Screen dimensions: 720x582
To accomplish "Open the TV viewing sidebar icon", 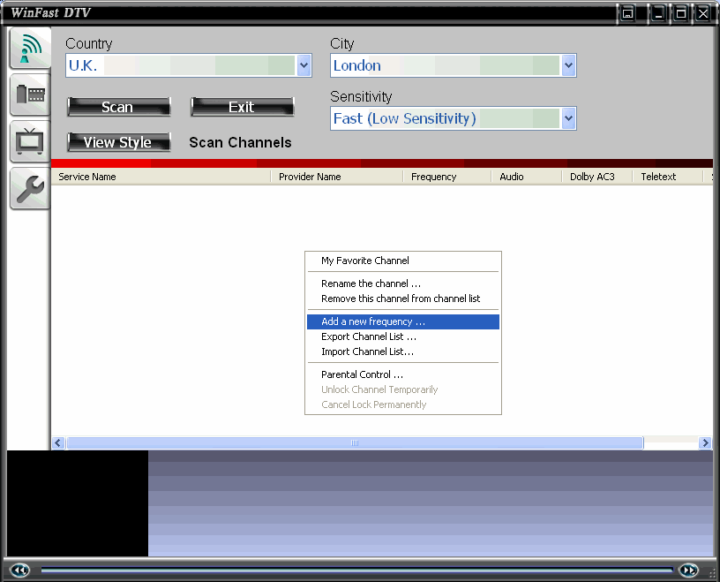I will pos(30,141).
